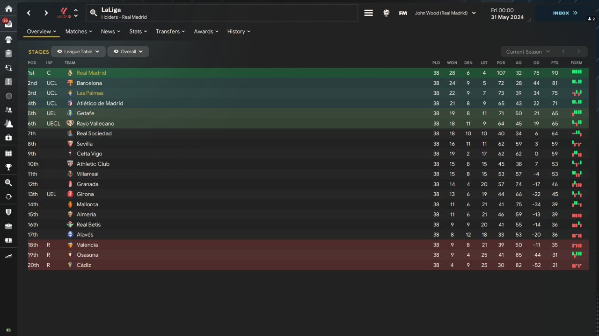Open the Las Palmas team link
Screen dimensions: 599x336
tap(90, 93)
